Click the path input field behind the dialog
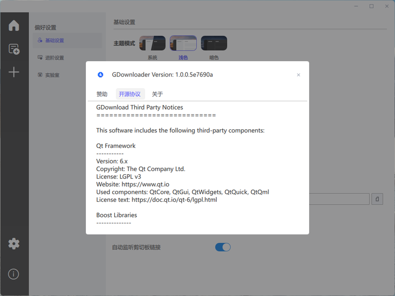The image size is (395, 296). [339, 199]
